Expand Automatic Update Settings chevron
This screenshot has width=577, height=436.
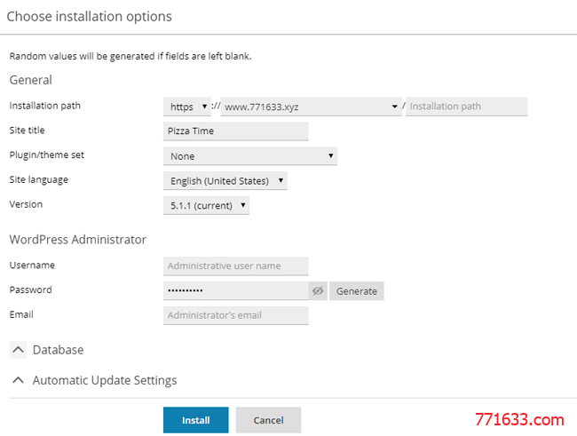coord(18,380)
